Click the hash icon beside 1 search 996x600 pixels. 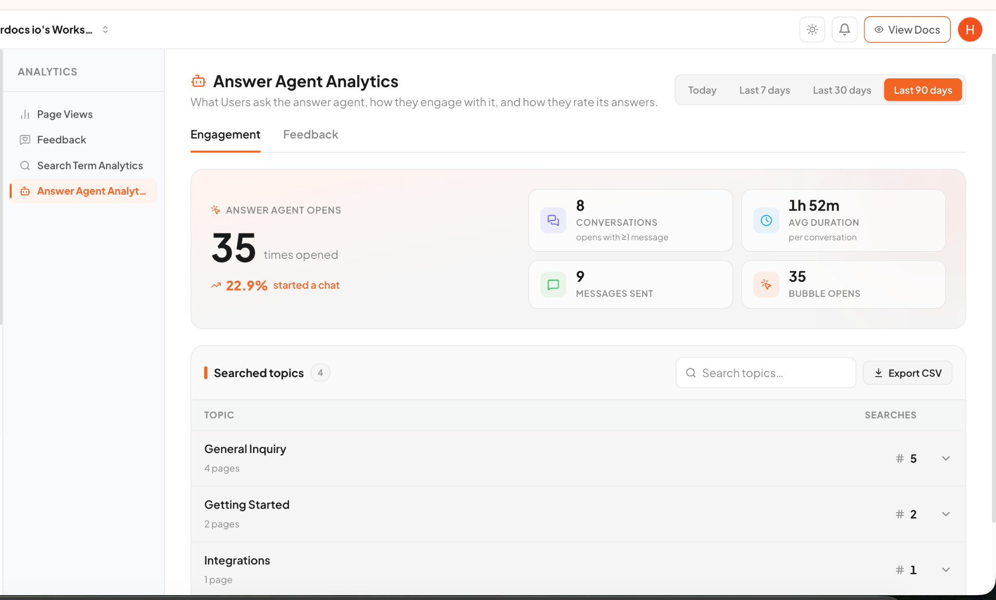pos(900,569)
